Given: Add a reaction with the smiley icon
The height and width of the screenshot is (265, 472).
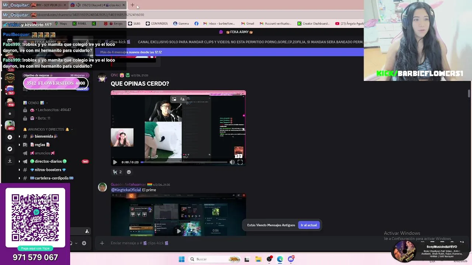Looking at the screenshot, I should pos(129,172).
